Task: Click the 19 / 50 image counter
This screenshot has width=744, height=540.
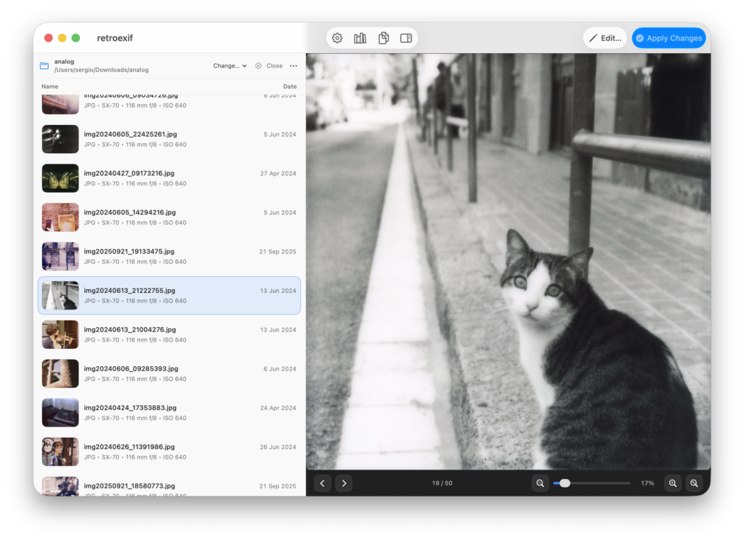Action: point(442,483)
